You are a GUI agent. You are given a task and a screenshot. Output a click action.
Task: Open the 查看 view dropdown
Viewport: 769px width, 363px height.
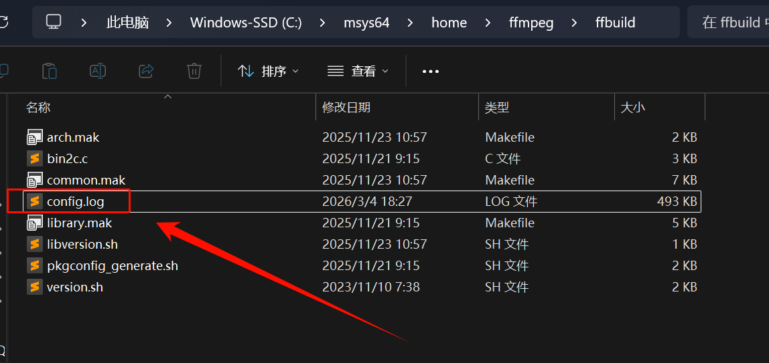358,72
